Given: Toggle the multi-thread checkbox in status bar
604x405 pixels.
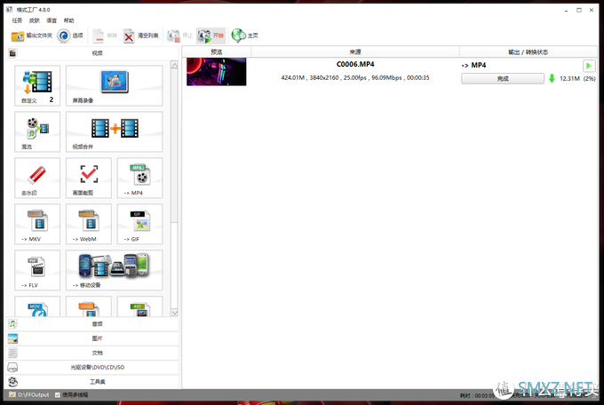Looking at the screenshot, I should (x=58, y=395).
